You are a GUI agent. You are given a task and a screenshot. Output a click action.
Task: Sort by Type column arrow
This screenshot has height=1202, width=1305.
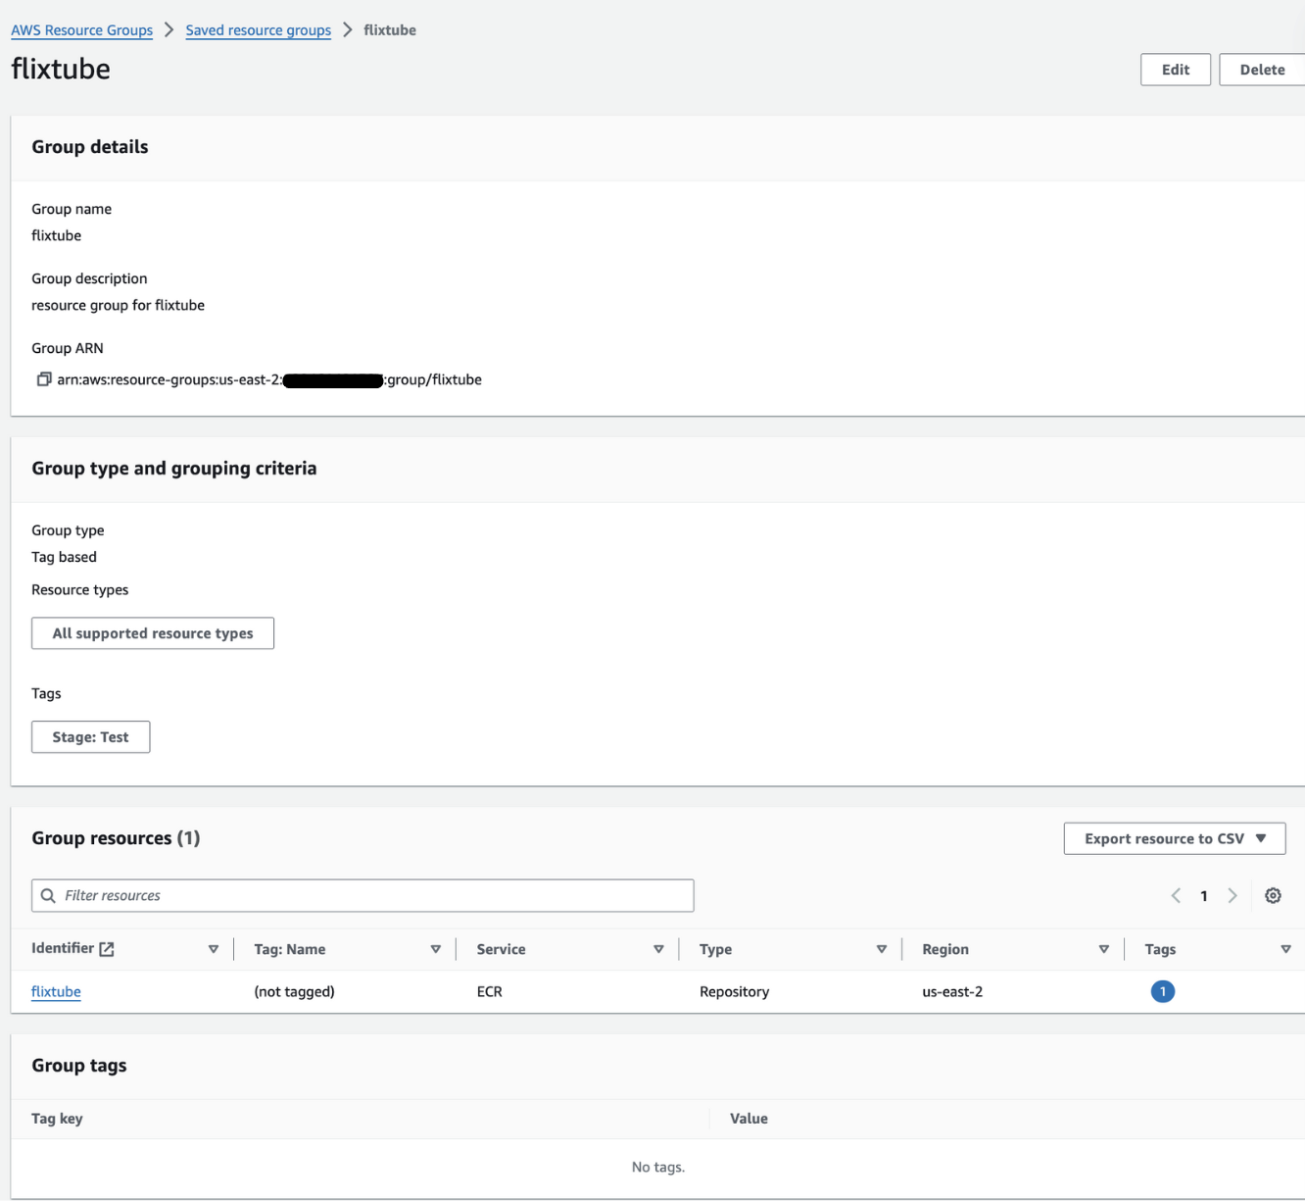(882, 949)
